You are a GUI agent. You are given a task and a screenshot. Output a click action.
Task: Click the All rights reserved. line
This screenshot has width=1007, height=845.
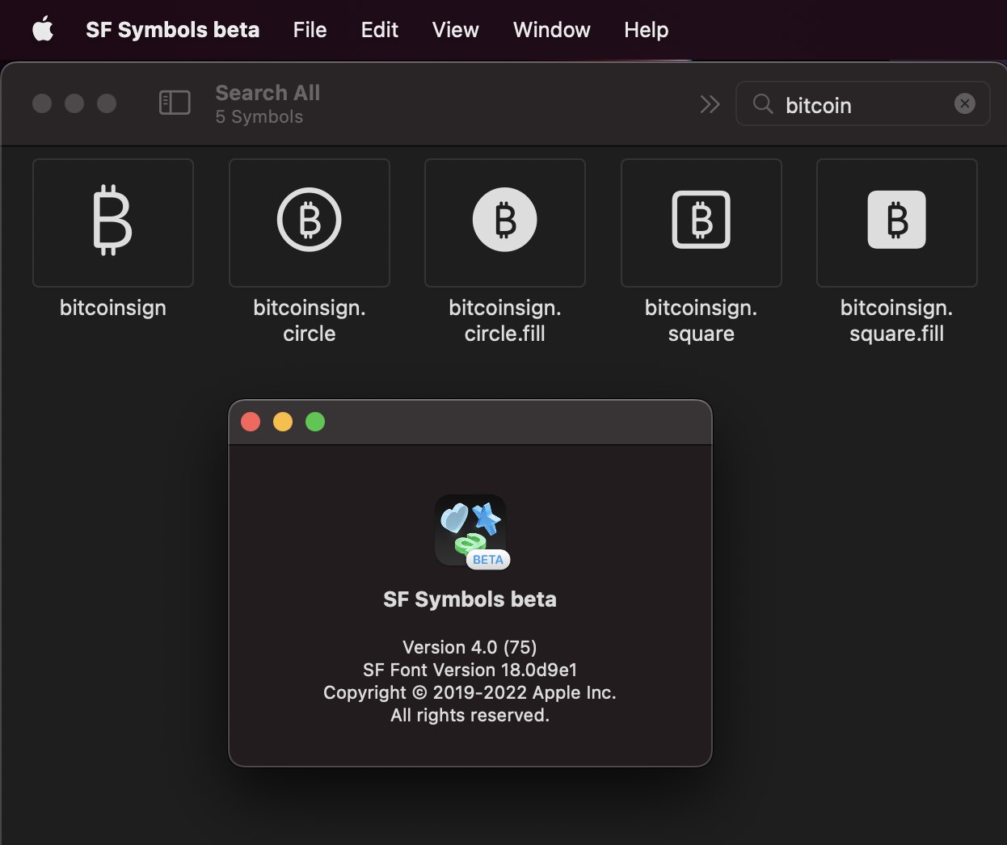(470, 715)
